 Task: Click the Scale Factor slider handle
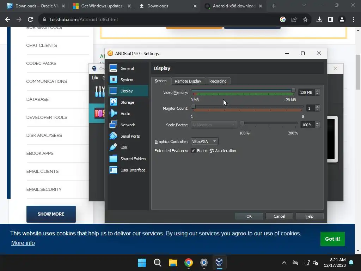242,123
